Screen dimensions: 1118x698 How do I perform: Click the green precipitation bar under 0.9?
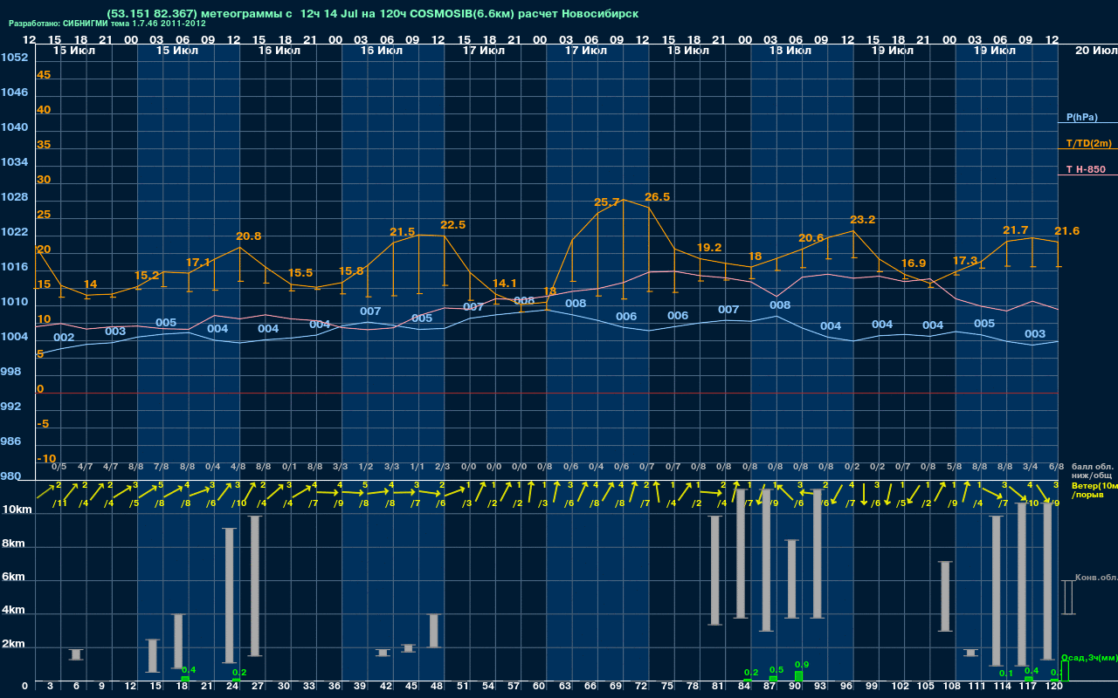point(798,676)
